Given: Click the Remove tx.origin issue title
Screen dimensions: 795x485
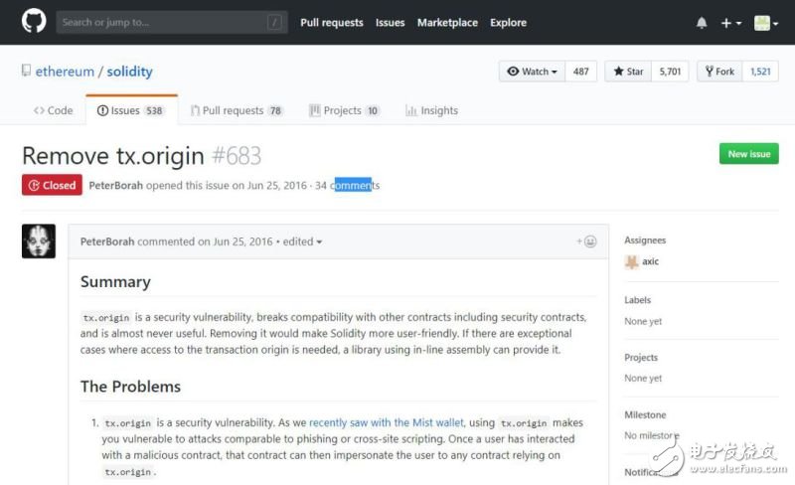Looking at the screenshot, I should pyautogui.click(x=113, y=156).
